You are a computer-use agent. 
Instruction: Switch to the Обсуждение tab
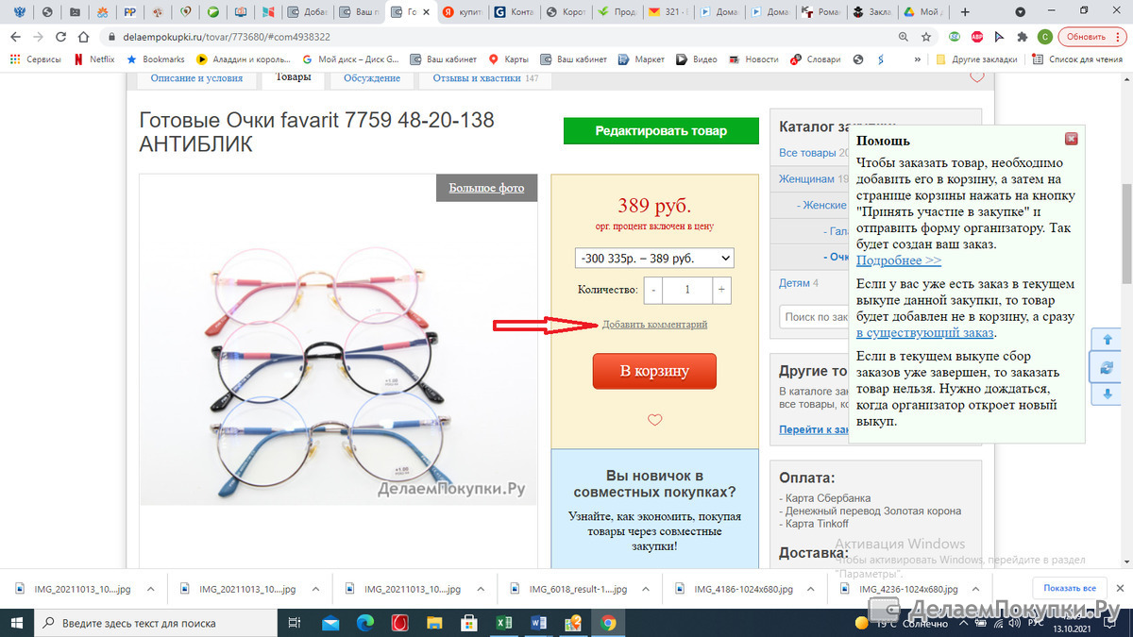click(x=372, y=78)
